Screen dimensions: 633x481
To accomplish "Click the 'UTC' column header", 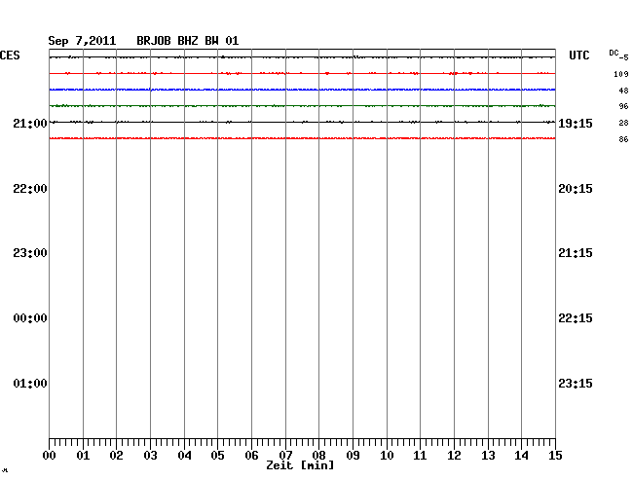I will click(579, 55).
